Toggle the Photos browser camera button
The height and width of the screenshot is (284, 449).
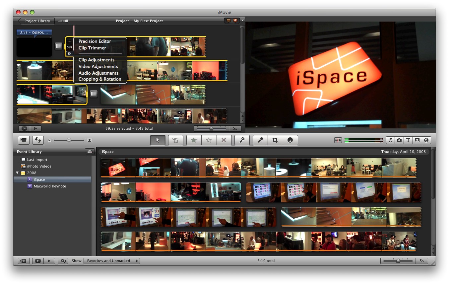(399, 140)
